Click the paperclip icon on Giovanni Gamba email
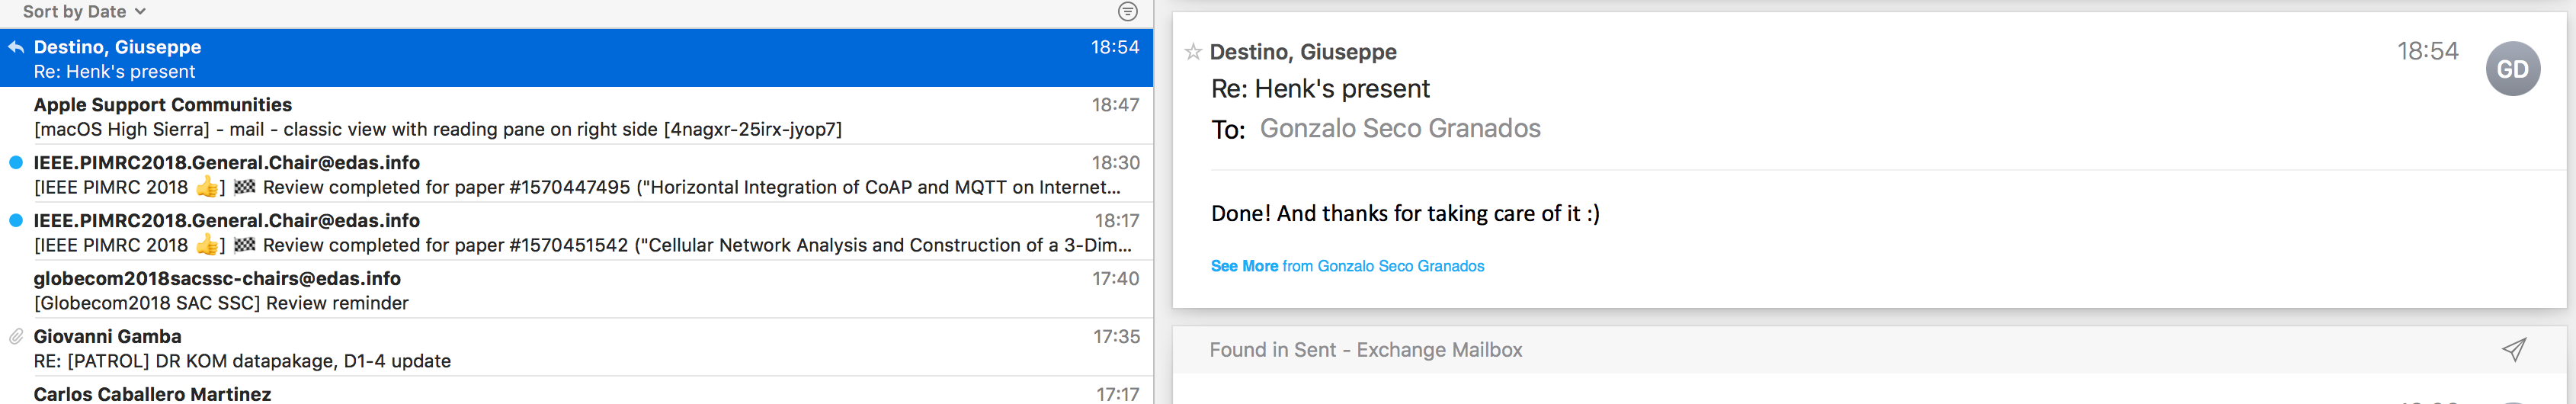 click(16, 337)
